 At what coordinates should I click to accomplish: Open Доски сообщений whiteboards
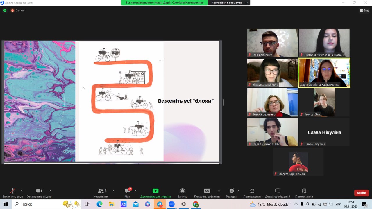coord(277,193)
